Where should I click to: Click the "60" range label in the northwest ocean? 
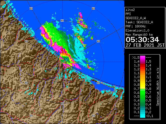click(31, 8)
